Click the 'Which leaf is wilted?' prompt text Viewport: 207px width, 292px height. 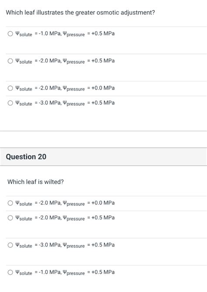[35, 182]
